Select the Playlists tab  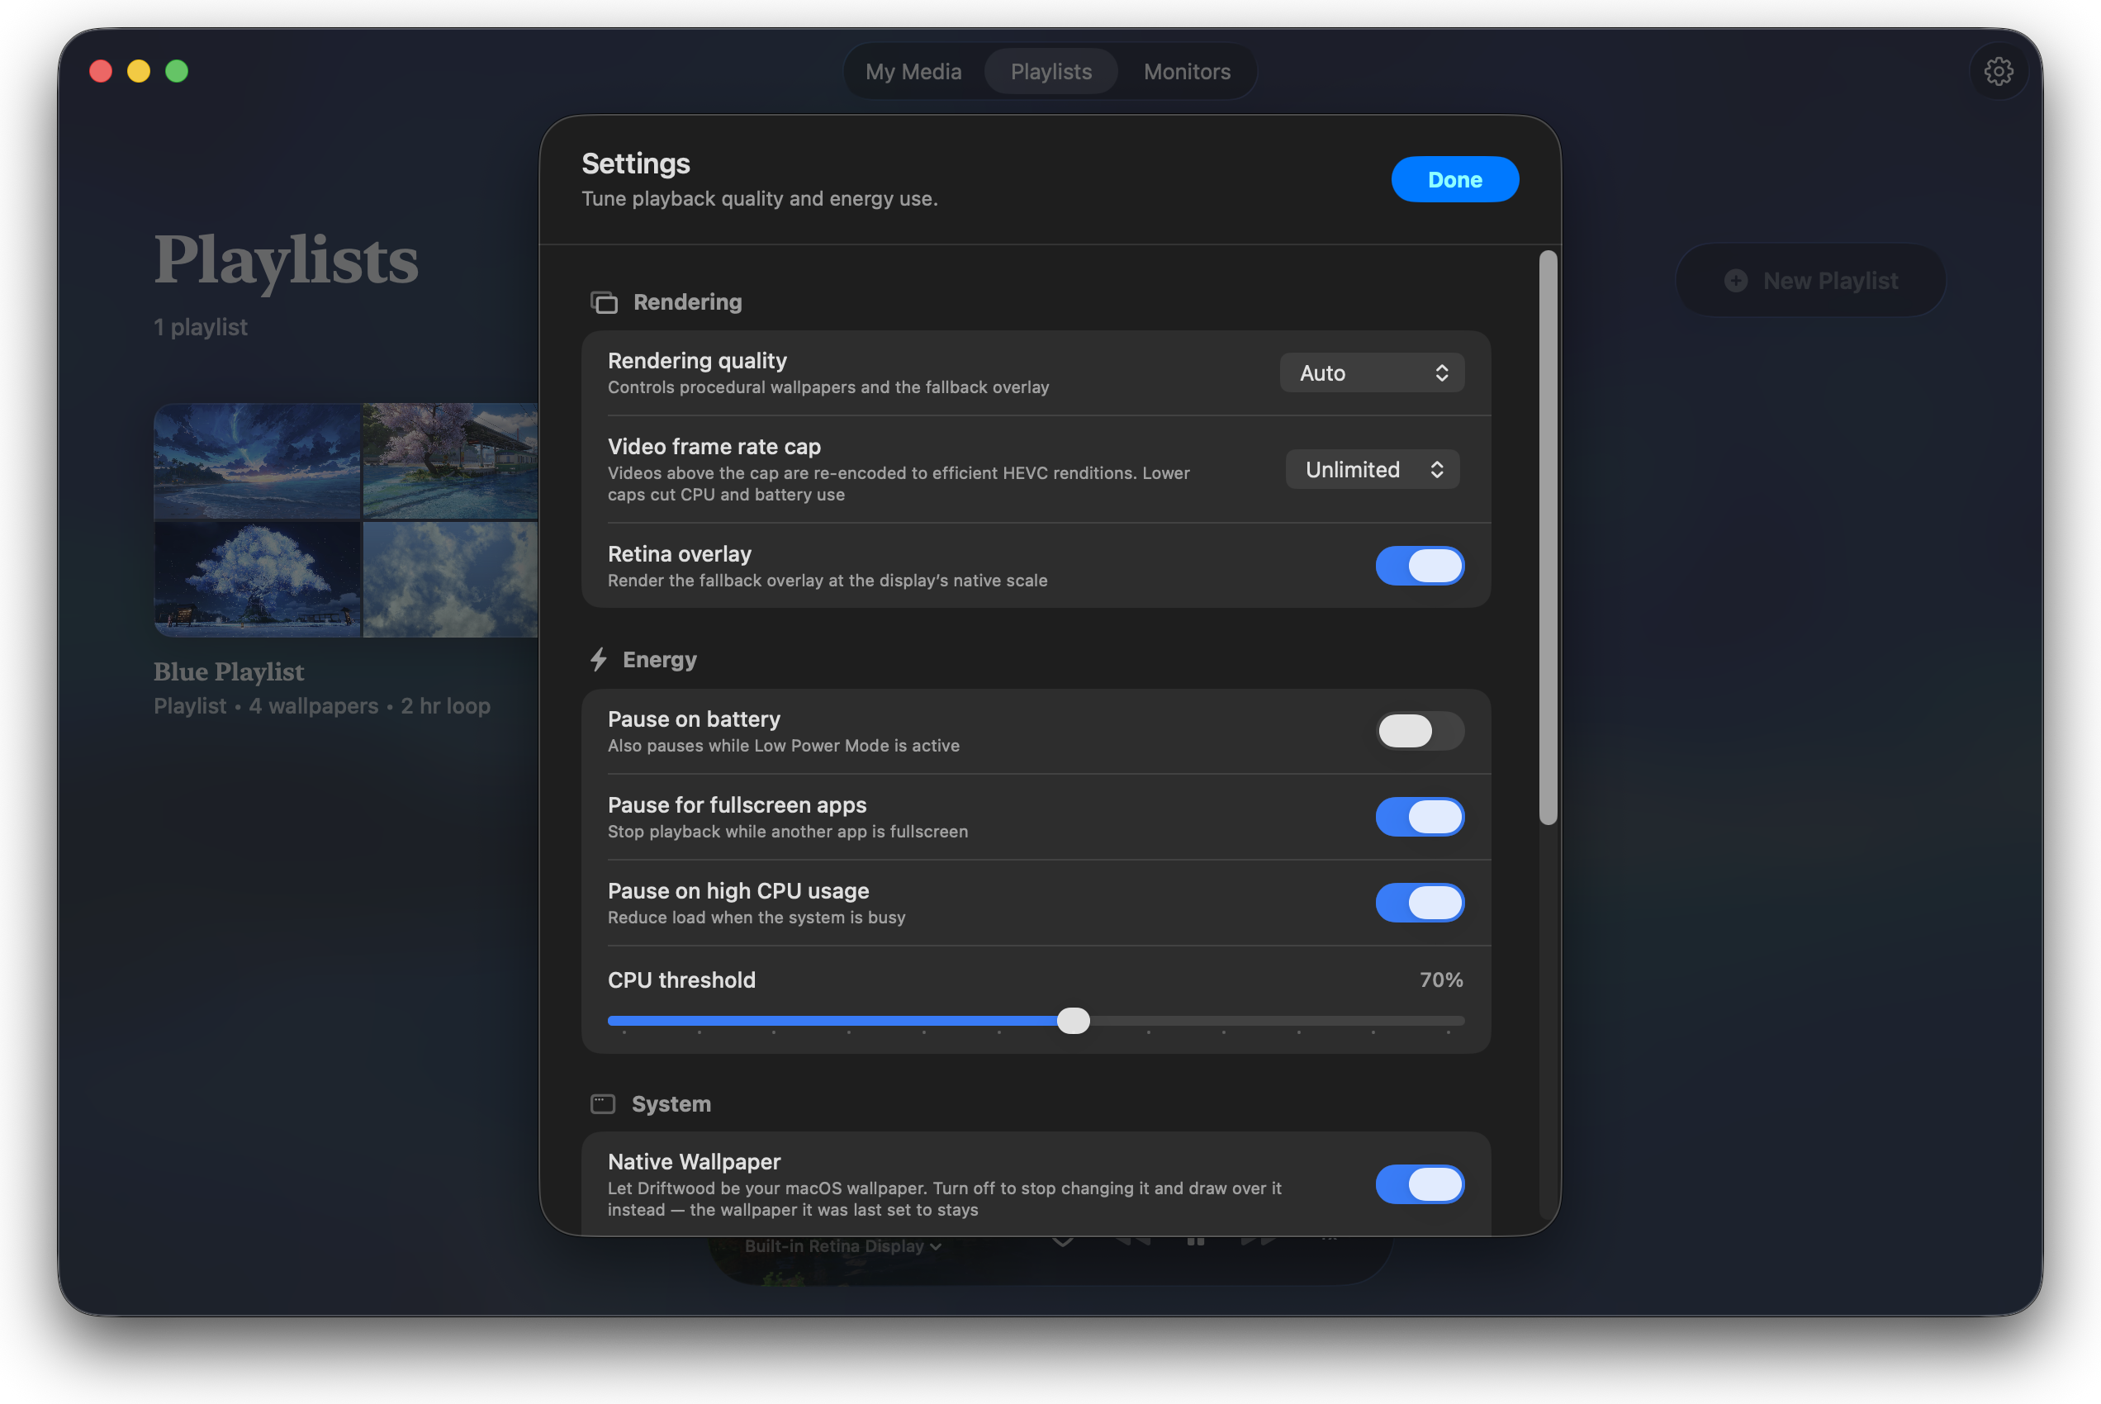point(1051,72)
